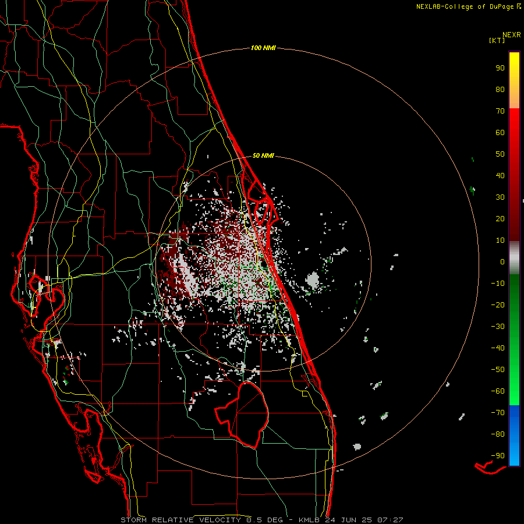This screenshot has width=524, height=524.
Task: Click the [KT] units label
Action: coord(497,40)
